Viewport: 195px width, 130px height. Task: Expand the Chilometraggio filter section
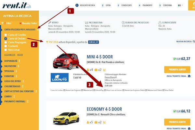14,86
